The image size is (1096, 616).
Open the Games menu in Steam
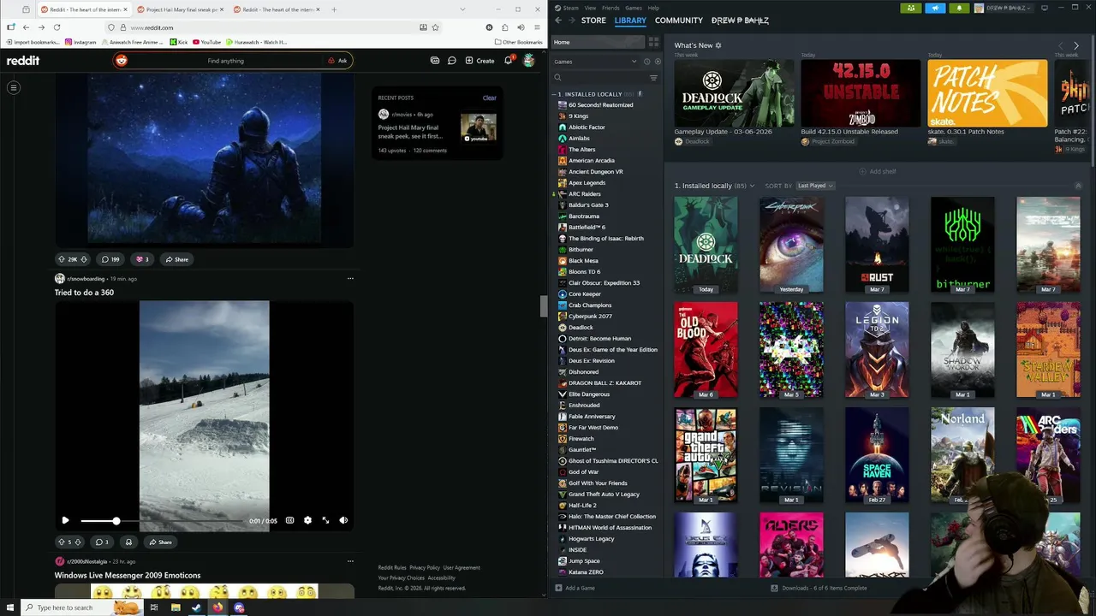pyautogui.click(x=634, y=8)
